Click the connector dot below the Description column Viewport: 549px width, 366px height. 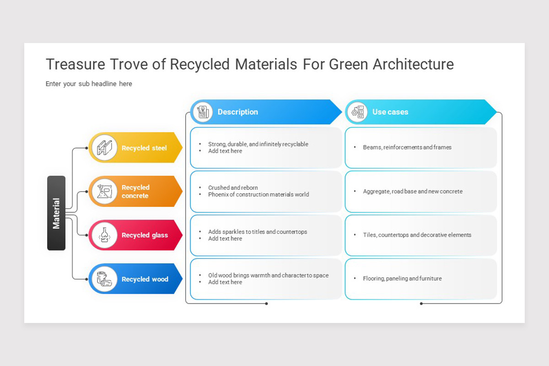(265, 302)
